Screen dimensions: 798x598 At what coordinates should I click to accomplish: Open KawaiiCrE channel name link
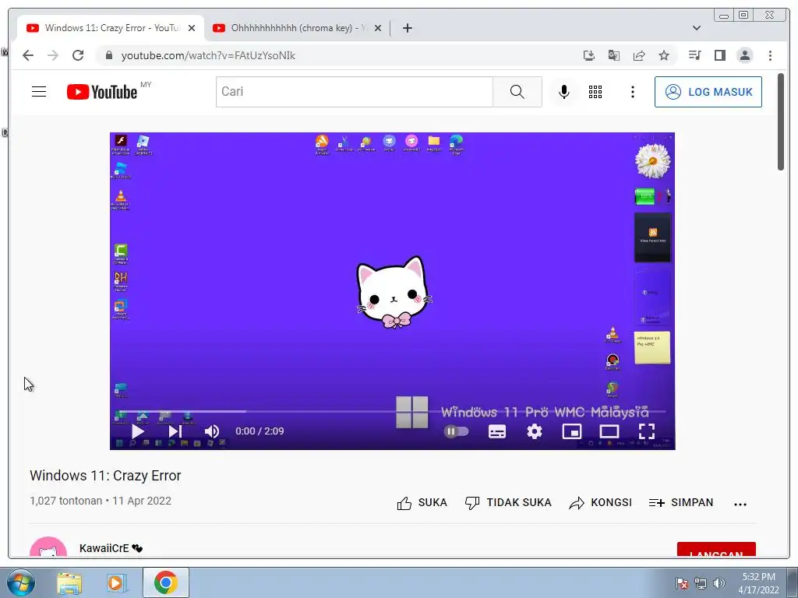tap(104, 548)
